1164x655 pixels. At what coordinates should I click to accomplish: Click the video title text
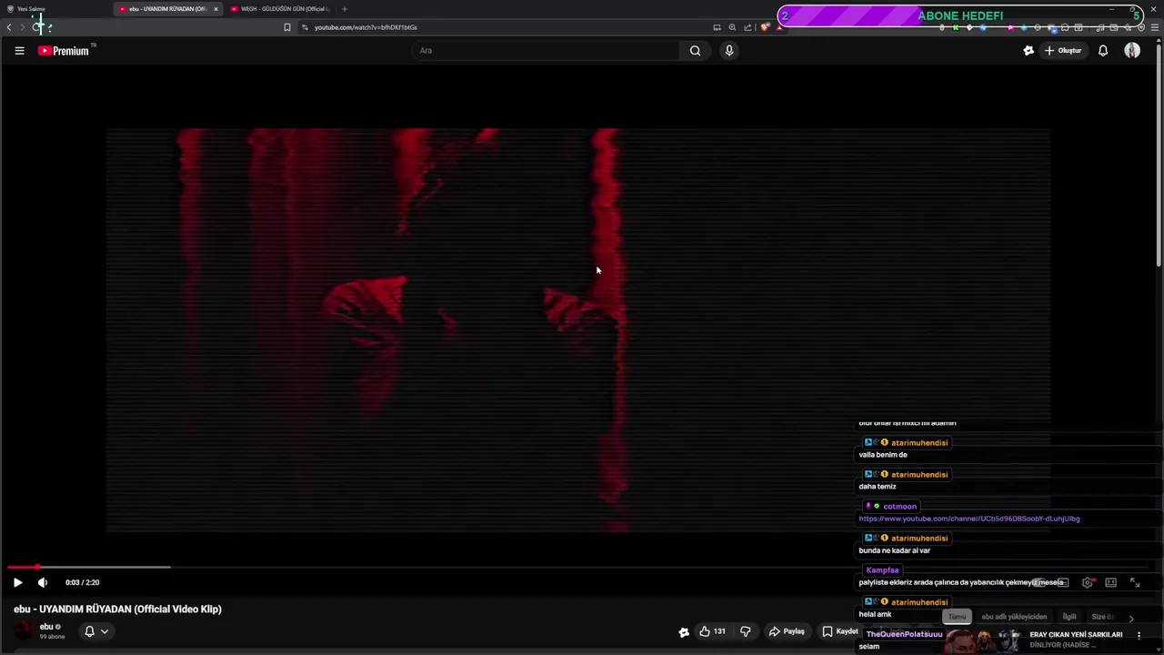117,610
